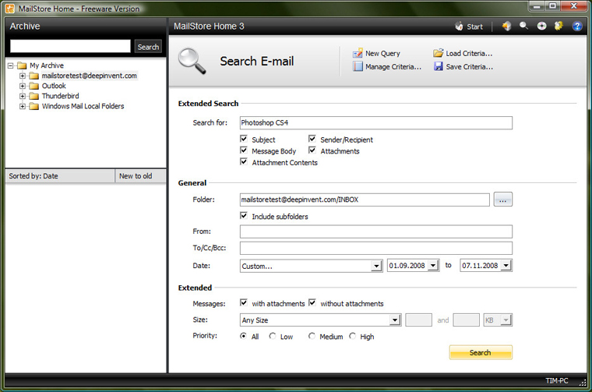Click the From input field
The width and height of the screenshot is (592, 392).
click(x=376, y=231)
